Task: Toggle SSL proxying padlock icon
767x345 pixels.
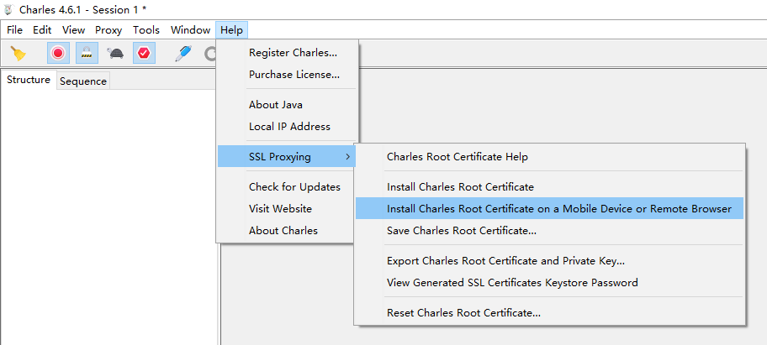Action: [x=87, y=53]
